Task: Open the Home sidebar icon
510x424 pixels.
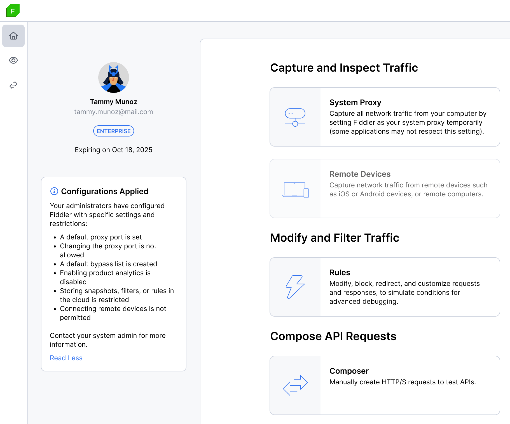Action: pos(13,36)
